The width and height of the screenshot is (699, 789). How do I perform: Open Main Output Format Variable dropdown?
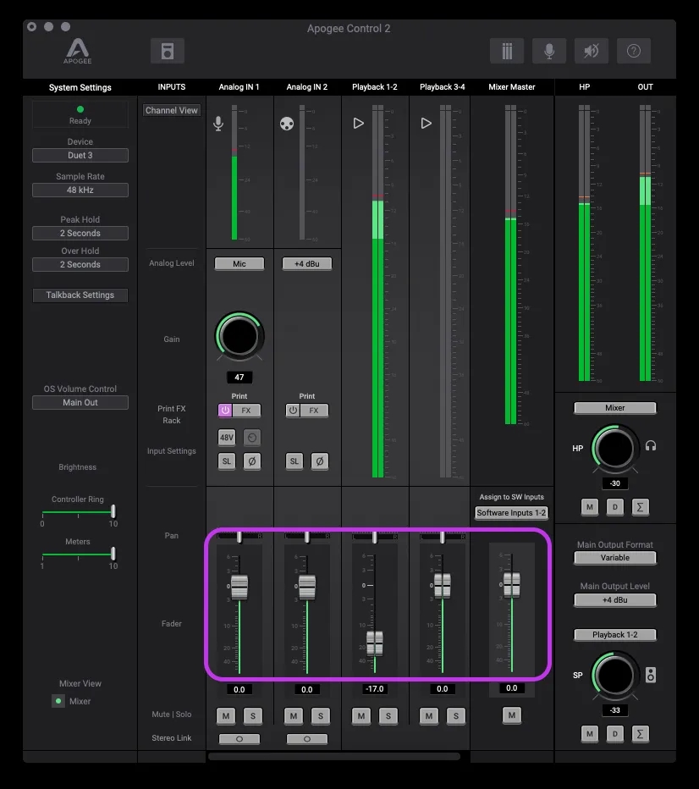click(x=615, y=558)
